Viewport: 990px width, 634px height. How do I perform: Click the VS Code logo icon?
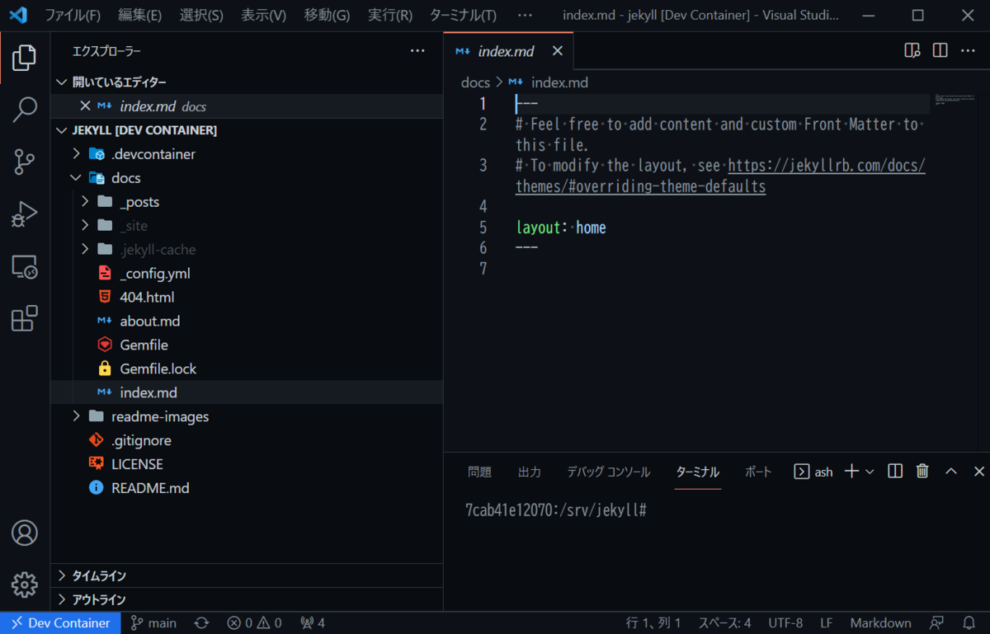point(17,15)
